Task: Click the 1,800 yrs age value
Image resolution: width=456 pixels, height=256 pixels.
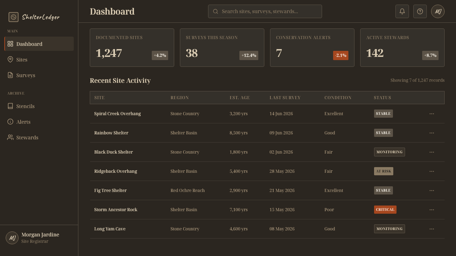Action: [x=239, y=152]
